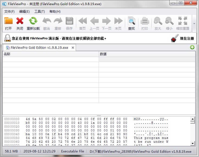Expand the toolbar overflow arrow

[x=194, y=24]
